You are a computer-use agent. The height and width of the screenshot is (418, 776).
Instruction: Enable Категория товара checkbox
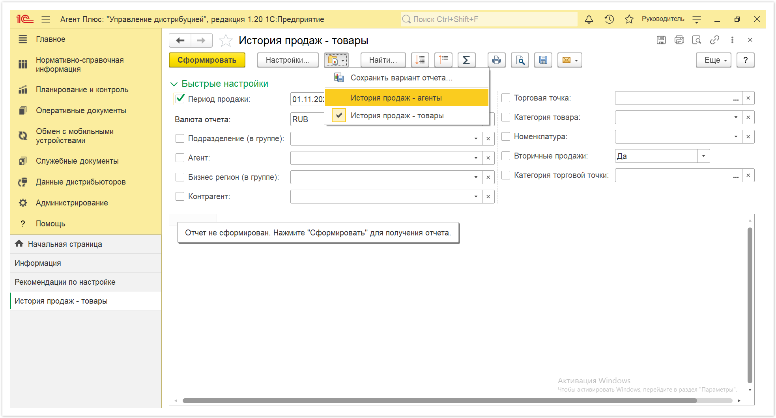coord(506,117)
